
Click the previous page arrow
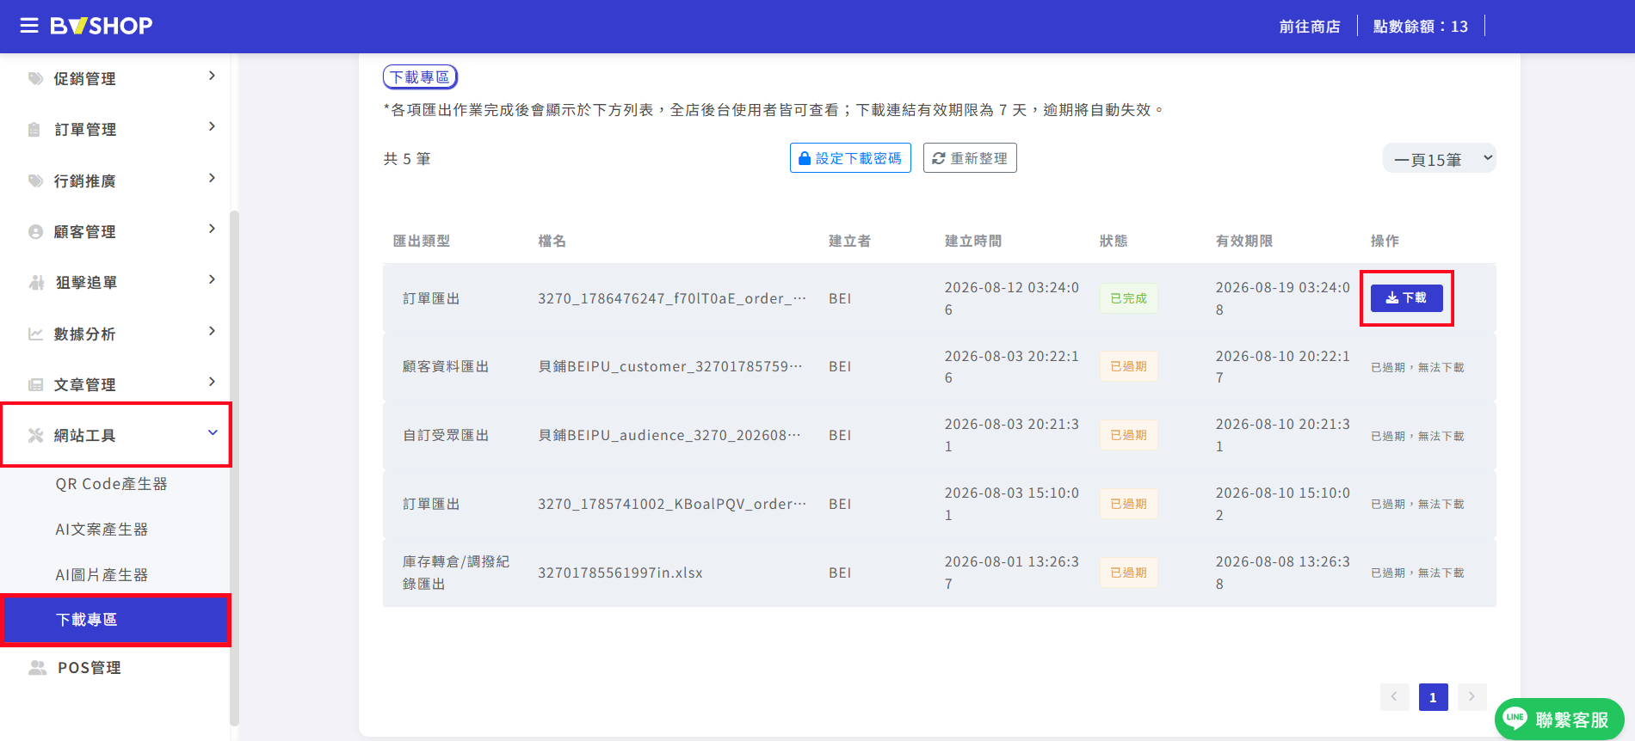[1394, 697]
